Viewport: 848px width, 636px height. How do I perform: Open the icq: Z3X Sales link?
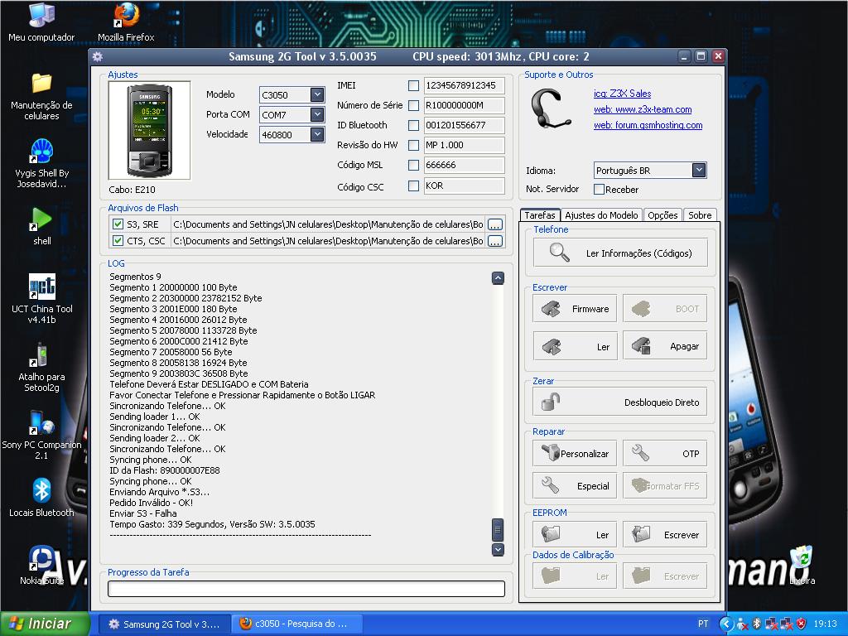click(x=622, y=94)
